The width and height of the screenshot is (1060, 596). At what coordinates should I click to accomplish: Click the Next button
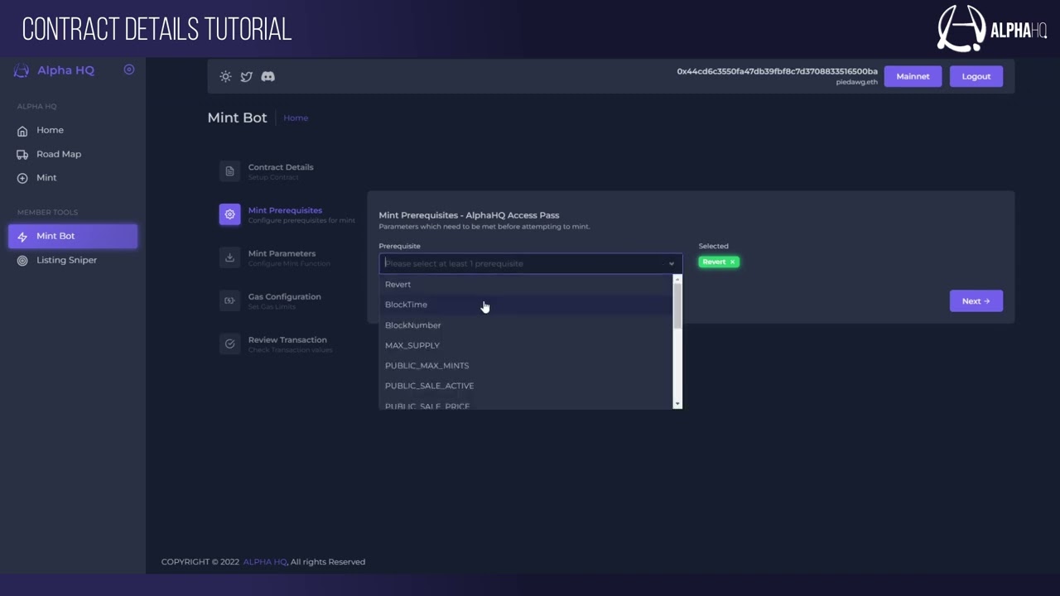click(976, 301)
